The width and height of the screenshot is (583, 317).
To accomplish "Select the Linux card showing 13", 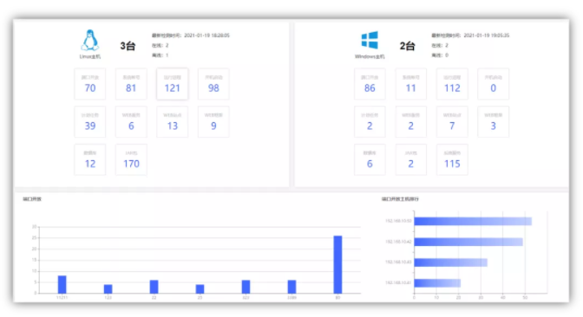I will click(x=172, y=122).
